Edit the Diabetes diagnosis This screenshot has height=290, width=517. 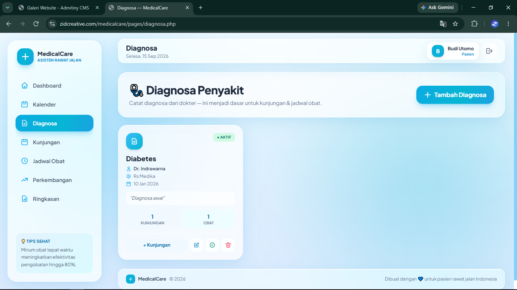196,245
